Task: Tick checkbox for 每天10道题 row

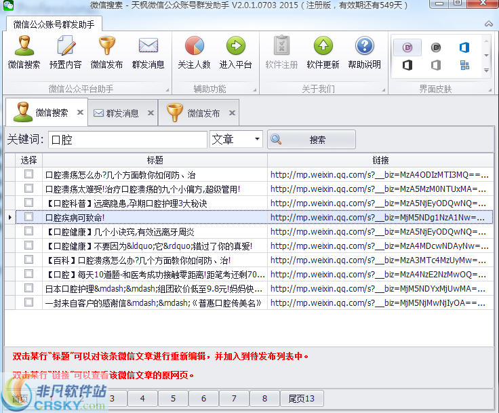Action: pyautogui.click(x=28, y=274)
